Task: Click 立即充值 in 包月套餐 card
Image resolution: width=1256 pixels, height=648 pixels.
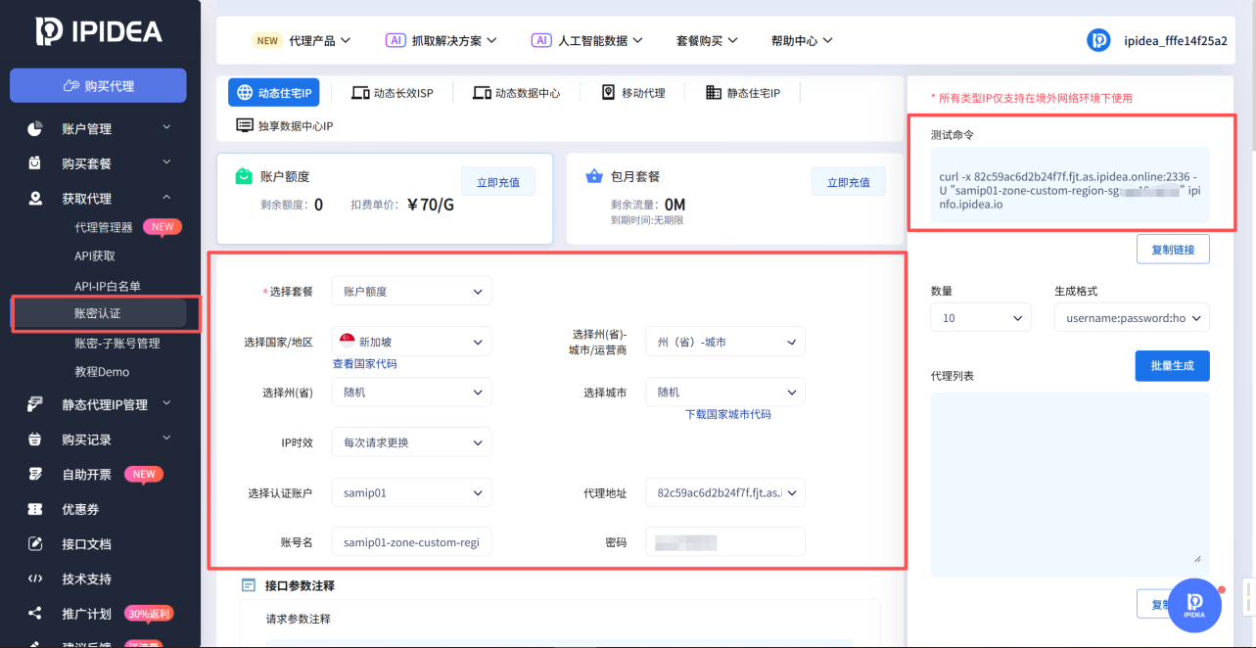Action: 849,182
